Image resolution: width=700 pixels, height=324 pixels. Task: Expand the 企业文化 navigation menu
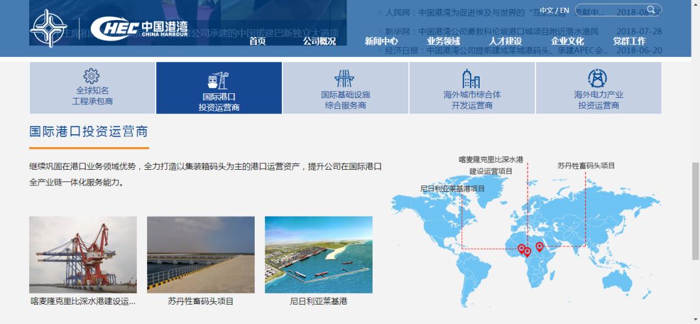click(x=567, y=41)
